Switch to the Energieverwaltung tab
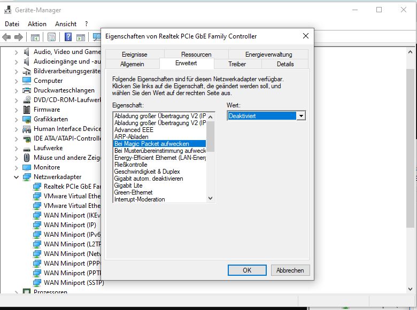Image resolution: width=417 pixels, height=310 pixels. point(268,54)
